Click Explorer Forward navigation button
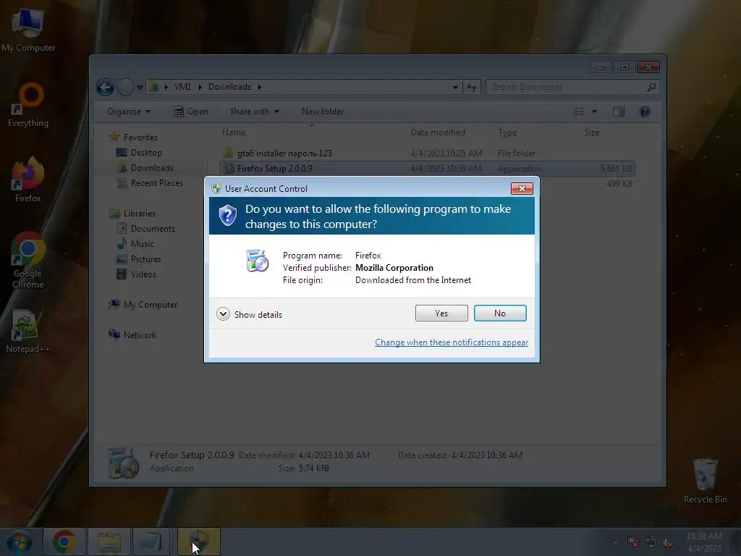Image resolution: width=741 pixels, height=556 pixels. pos(125,87)
